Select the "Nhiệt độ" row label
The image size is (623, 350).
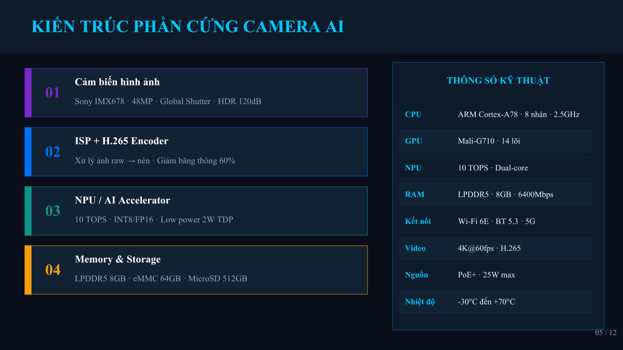click(x=420, y=302)
